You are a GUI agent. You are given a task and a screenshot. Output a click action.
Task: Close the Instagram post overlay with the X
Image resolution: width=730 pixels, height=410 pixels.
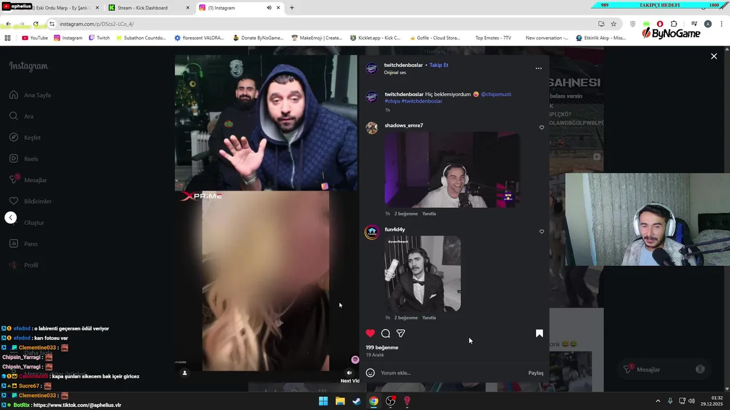(x=713, y=56)
